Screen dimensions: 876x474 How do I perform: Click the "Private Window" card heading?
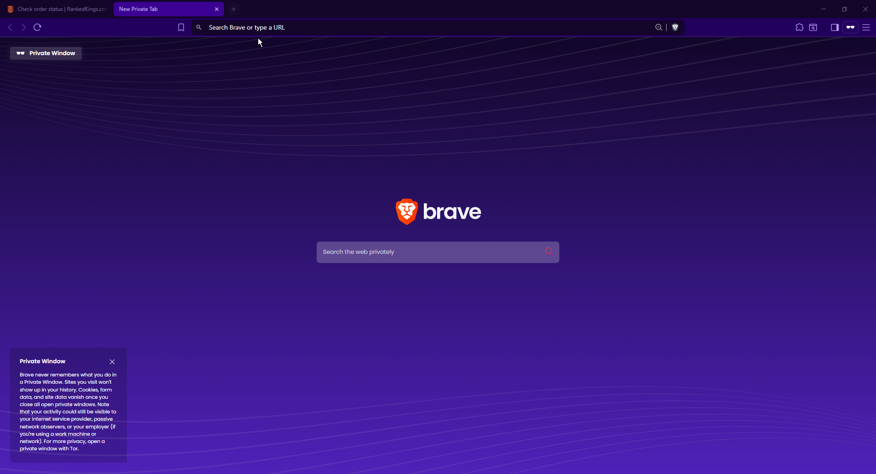tap(42, 361)
